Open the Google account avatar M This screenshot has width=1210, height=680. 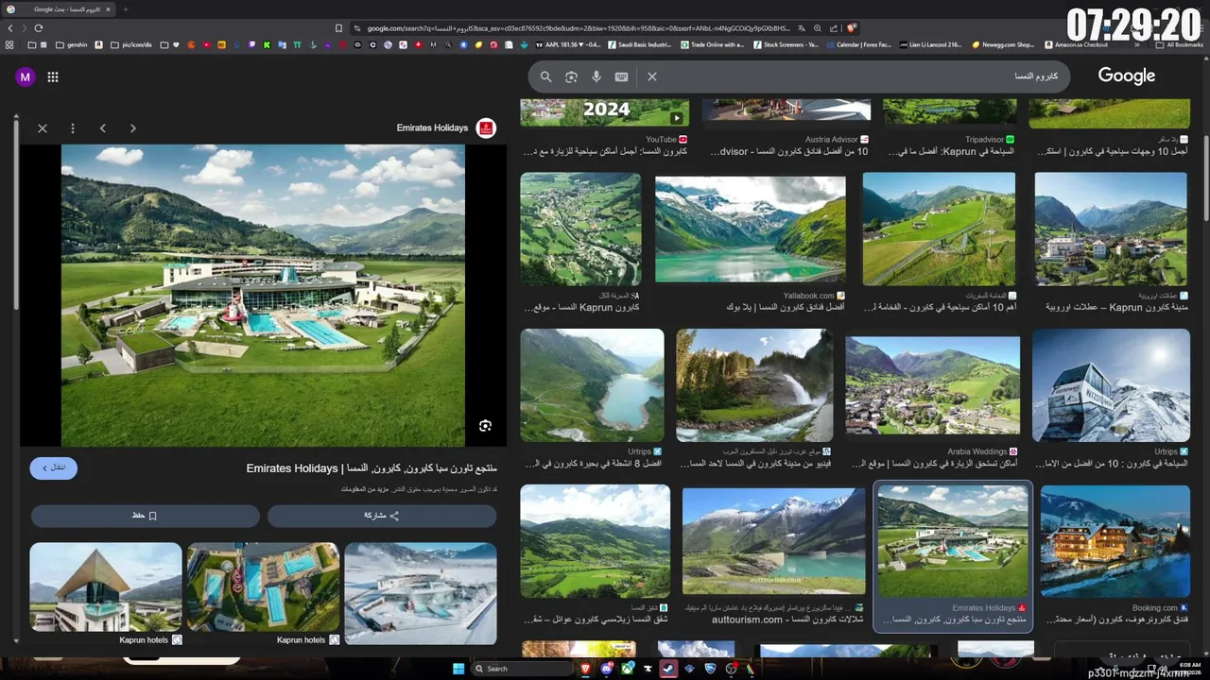point(25,77)
